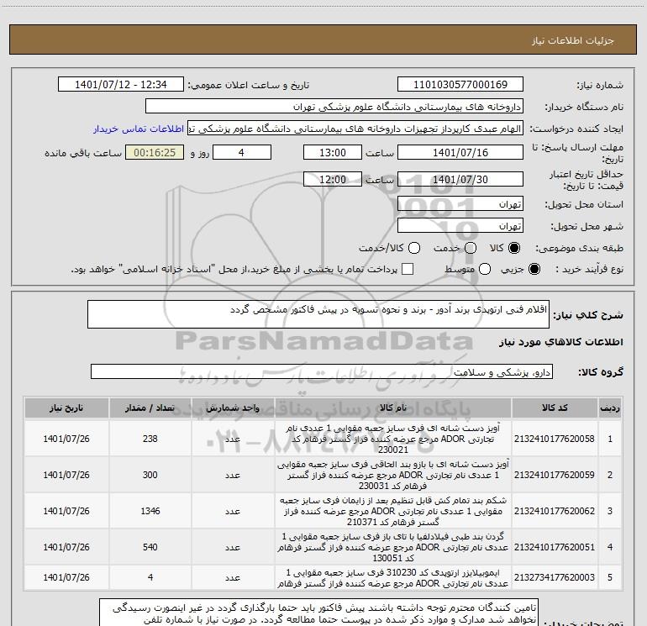647x626 pixels.
Task: Click row 4 product name گردن بند طبی
Action: [x=393, y=547]
